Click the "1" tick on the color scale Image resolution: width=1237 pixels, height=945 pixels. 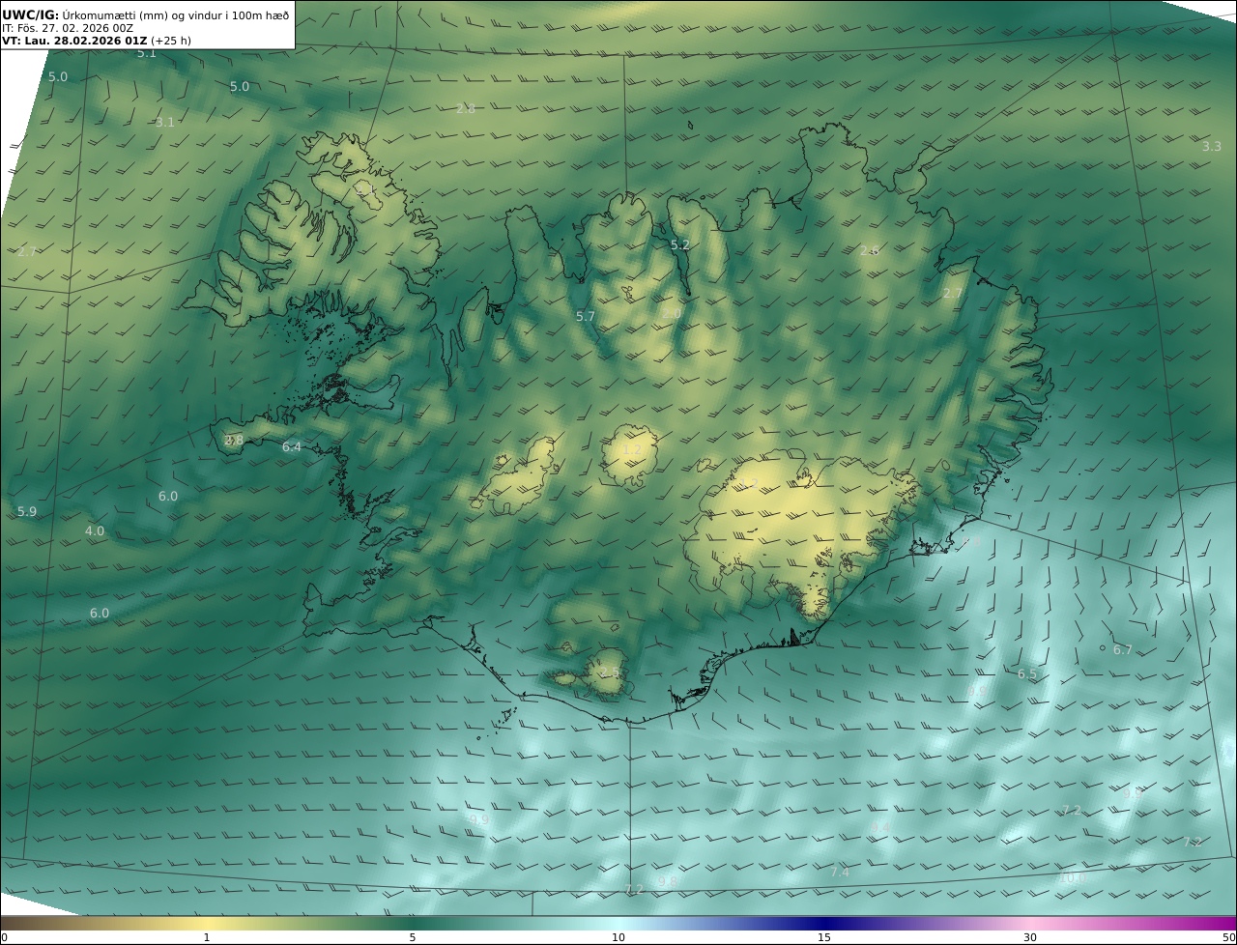(x=206, y=937)
